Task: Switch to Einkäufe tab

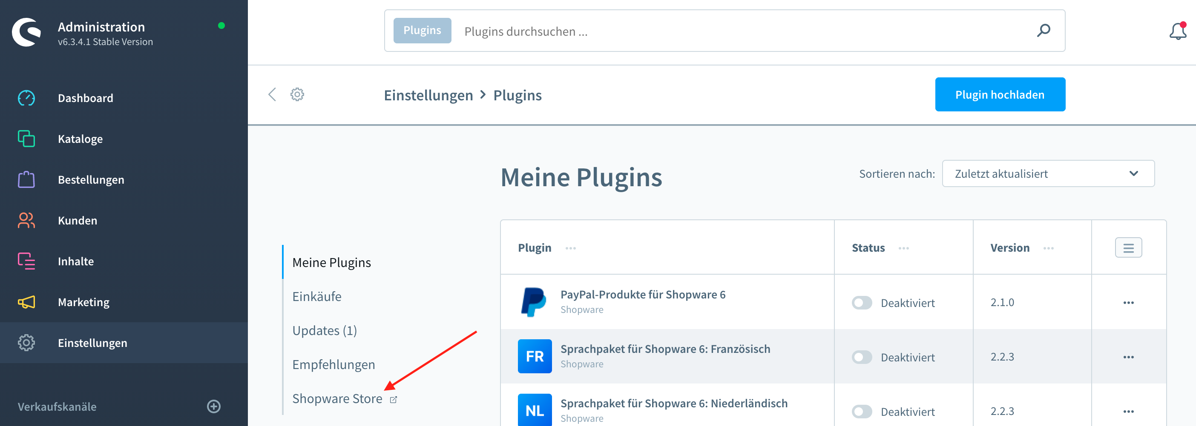Action: coord(316,297)
